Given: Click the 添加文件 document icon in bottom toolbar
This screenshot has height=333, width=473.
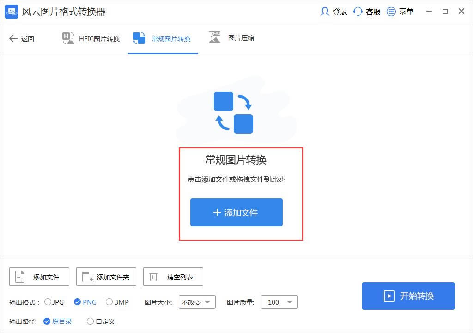Looking at the screenshot, I should (20, 277).
